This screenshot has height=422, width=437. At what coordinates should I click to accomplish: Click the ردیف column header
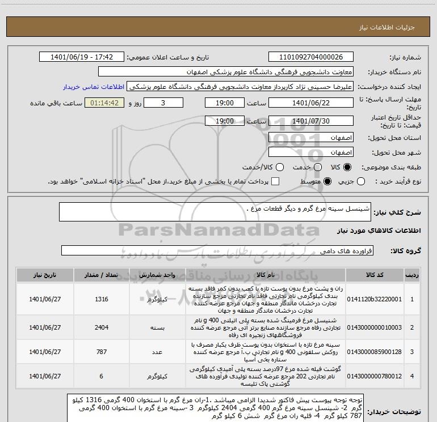click(412, 275)
